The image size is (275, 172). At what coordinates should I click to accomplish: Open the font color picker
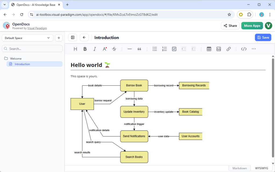[x=104, y=49]
